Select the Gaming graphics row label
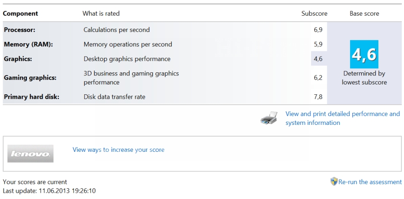This screenshot has height=199, width=404. [30, 78]
